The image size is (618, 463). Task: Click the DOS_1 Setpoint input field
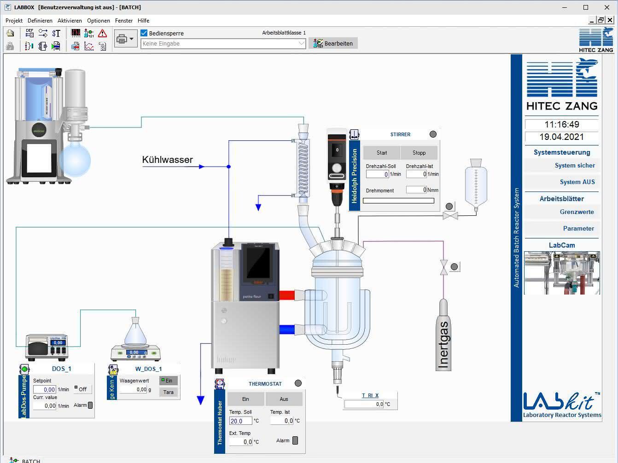pyautogui.click(x=45, y=389)
